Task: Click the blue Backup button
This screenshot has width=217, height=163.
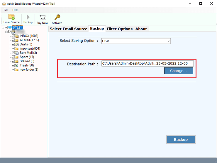Action: [181, 139]
